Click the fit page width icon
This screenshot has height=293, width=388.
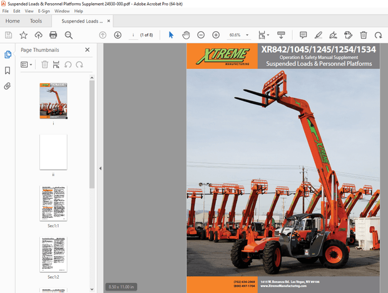pyautogui.click(x=262, y=35)
